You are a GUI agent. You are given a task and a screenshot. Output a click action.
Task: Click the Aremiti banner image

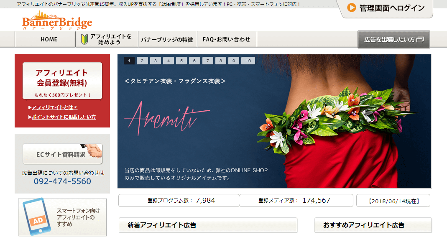pyautogui.click(x=274, y=121)
